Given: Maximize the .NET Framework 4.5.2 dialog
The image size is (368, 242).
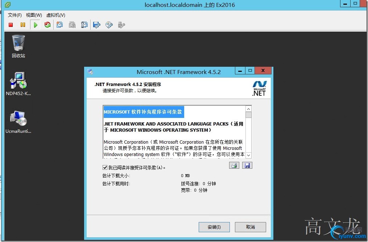Looking at the screenshot, I should [250, 70].
